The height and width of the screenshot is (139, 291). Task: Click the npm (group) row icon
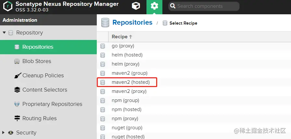(103, 101)
